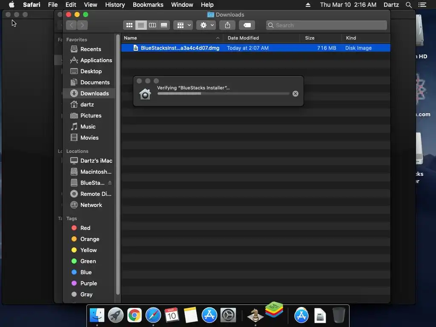
Task: Open Safari from the Dock
Action: (x=153, y=315)
